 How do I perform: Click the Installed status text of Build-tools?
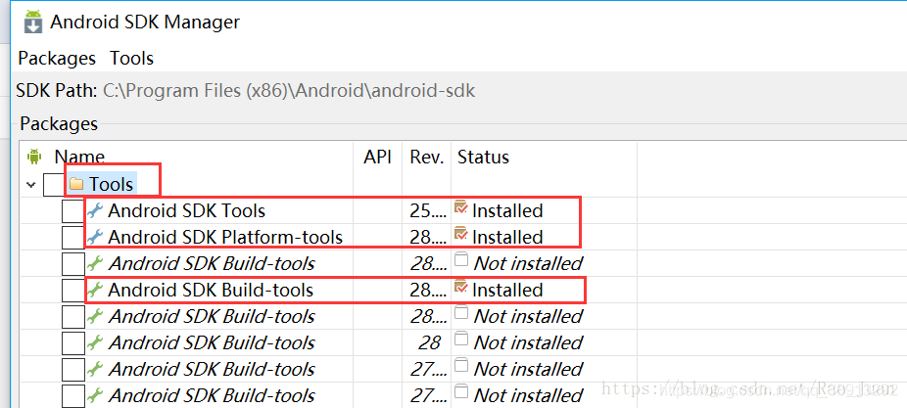coord(507,291)
